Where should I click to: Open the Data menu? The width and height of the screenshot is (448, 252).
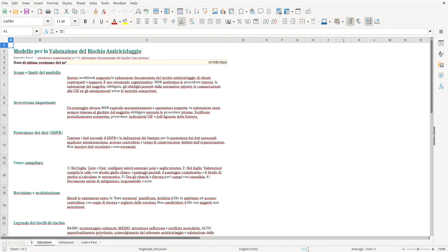93,3
